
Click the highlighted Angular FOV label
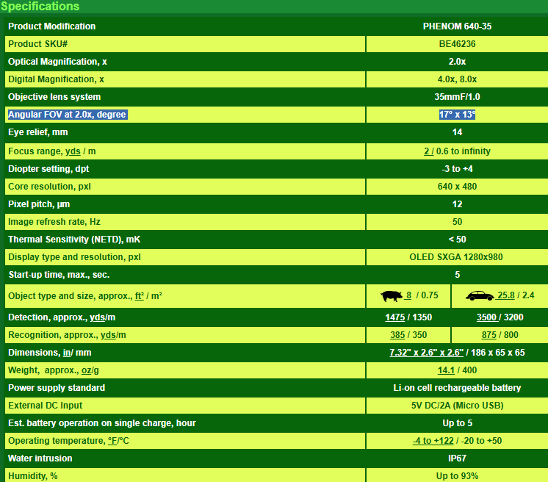pyautogui.click(x=68, y=115)
